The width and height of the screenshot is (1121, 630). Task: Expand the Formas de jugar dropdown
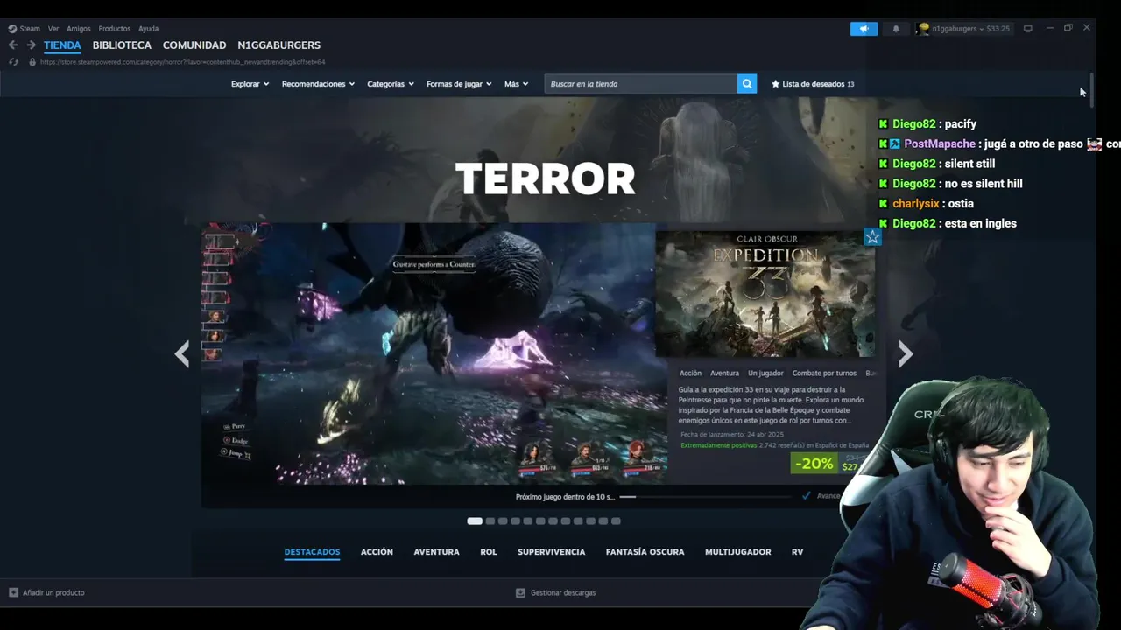[x=459, y=84]
